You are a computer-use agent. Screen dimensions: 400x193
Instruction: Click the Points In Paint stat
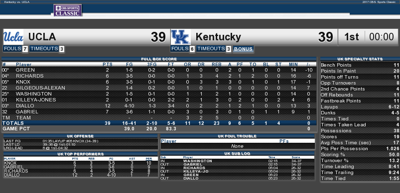(360, 71)
